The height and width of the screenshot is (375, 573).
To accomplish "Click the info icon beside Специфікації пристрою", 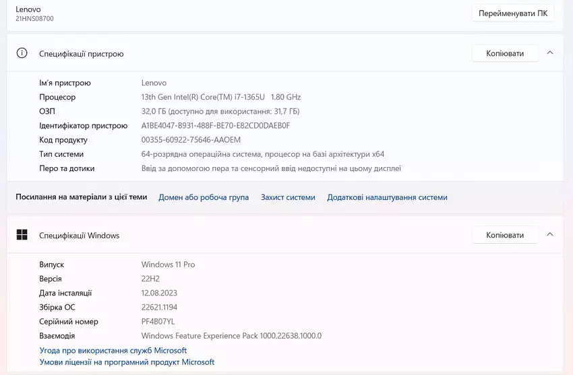I will tap(22, 53).
